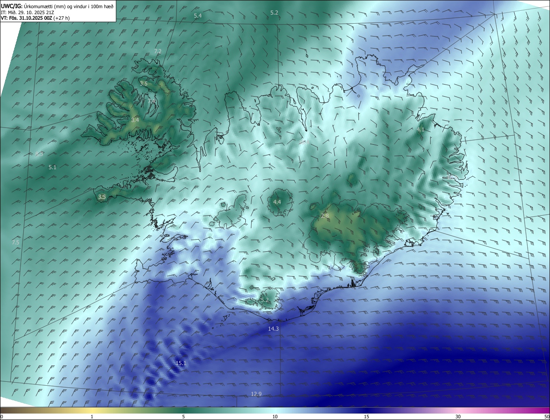Click the 5.1 value label over the western sea
The height and width of the screenshot is (420, 550).
pos(52,167)
